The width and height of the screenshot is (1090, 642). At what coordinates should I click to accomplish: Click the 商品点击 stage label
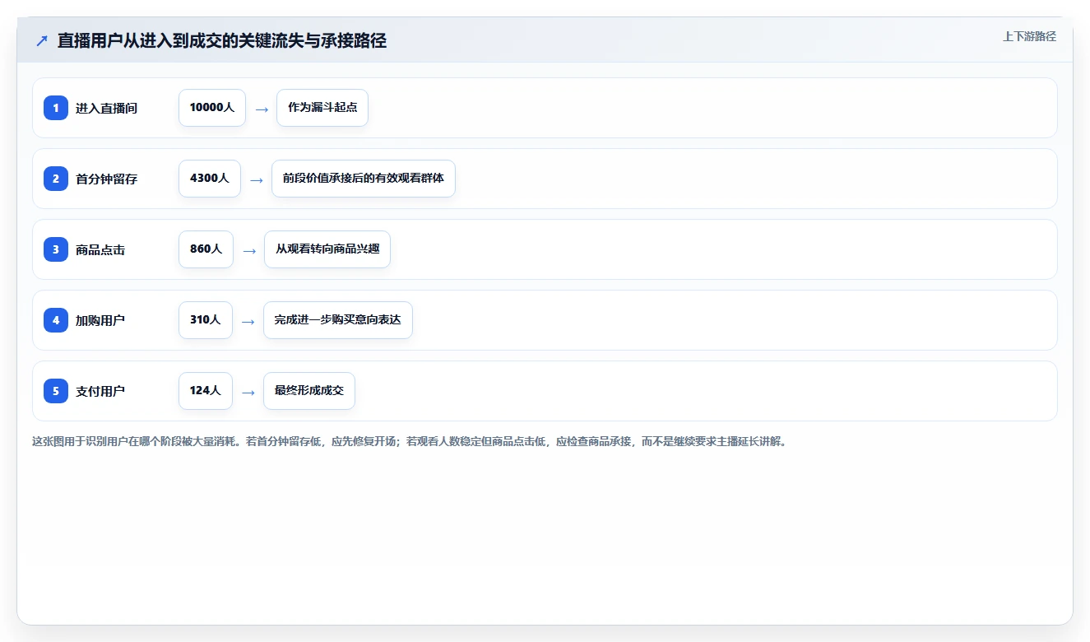coord(100,249)
